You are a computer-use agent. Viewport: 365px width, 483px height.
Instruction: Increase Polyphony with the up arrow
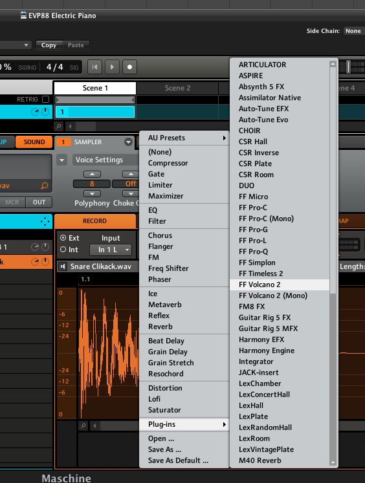click(92, 175)
